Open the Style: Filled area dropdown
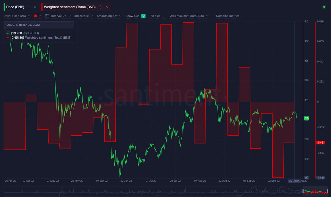331x197 pixels. (17, 16)
